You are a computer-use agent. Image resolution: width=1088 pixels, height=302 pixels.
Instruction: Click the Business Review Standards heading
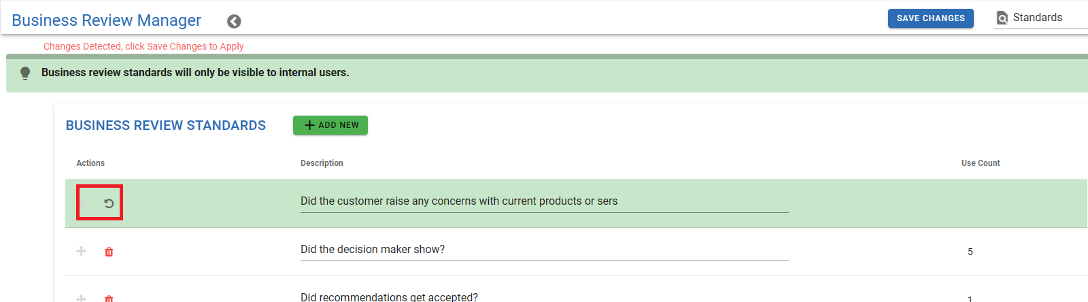pyautogui.click(x=166, y=126)
